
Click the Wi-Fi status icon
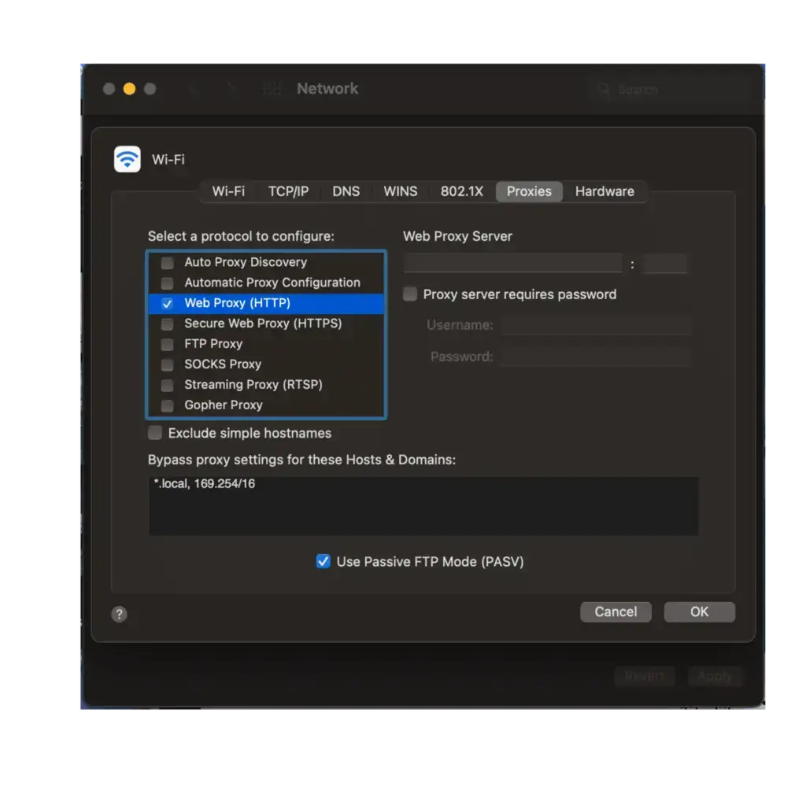[127, 159]
